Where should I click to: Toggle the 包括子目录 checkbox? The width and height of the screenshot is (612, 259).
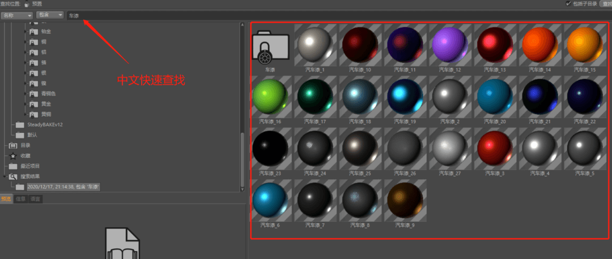568,3
